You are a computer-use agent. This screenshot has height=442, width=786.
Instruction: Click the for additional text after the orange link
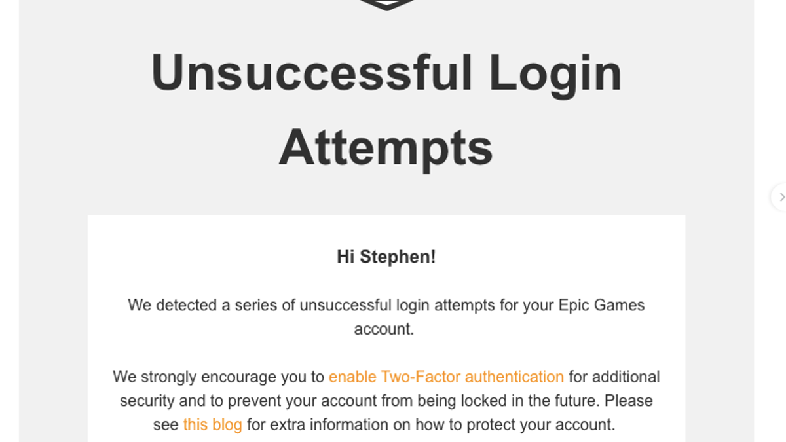614,377
